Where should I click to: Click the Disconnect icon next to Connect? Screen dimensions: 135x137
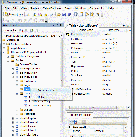pos(21,30)
